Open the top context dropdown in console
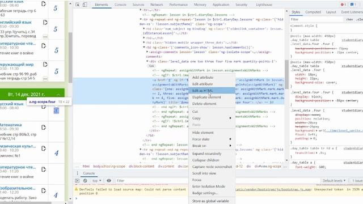 pos(97,181)
